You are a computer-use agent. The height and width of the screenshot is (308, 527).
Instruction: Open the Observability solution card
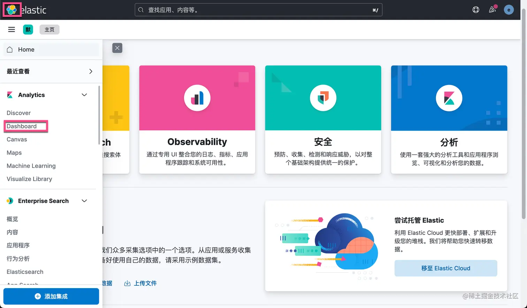197,120
